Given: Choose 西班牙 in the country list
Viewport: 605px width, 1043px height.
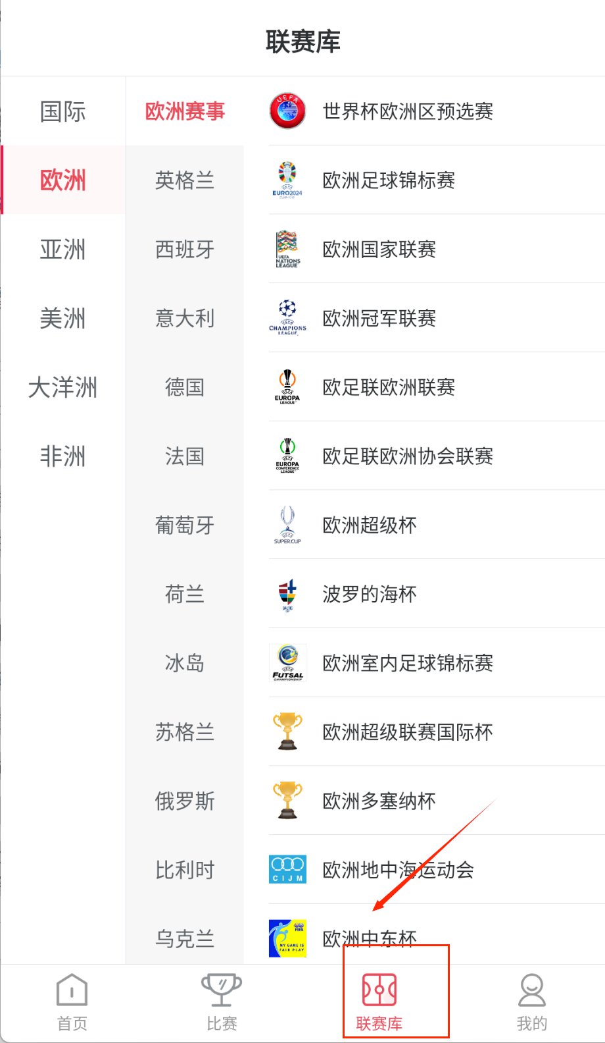Looking at the screenshot, I should click(x=185, y=250).
